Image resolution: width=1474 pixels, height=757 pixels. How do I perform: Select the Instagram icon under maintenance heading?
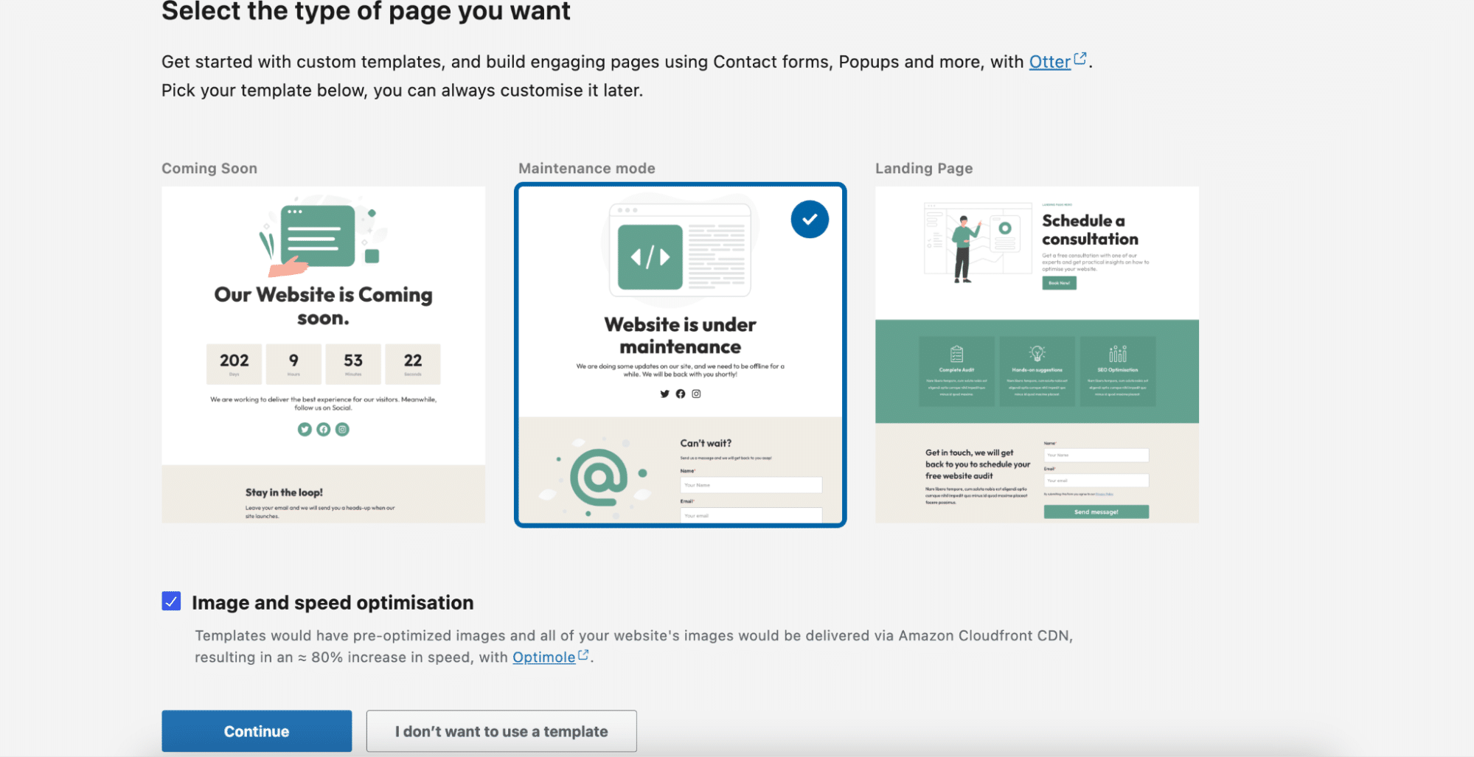pos(695,394)
